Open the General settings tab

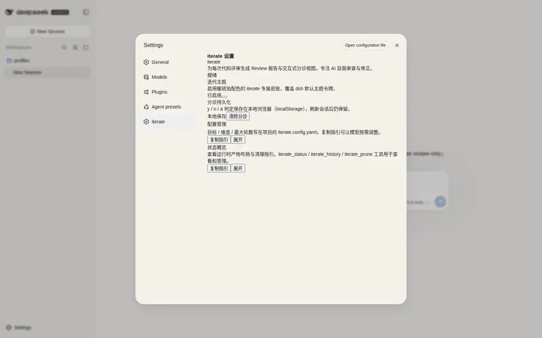(x=169, y=62)
